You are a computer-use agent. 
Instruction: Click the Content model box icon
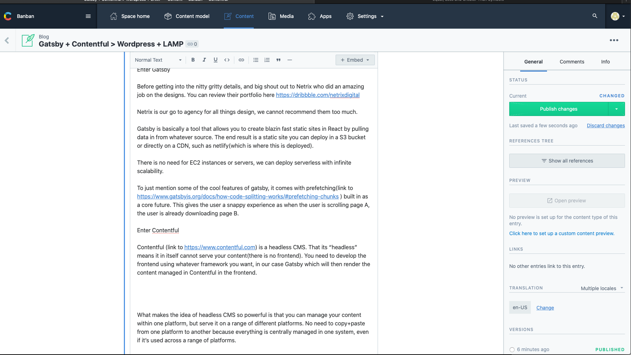(168, 16)
